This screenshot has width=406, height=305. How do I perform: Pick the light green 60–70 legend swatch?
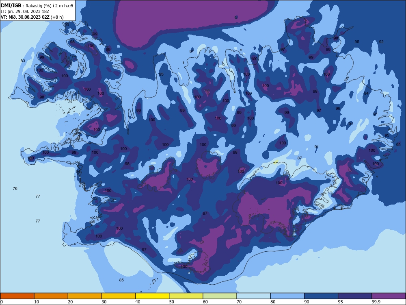(x=220, y=296)
